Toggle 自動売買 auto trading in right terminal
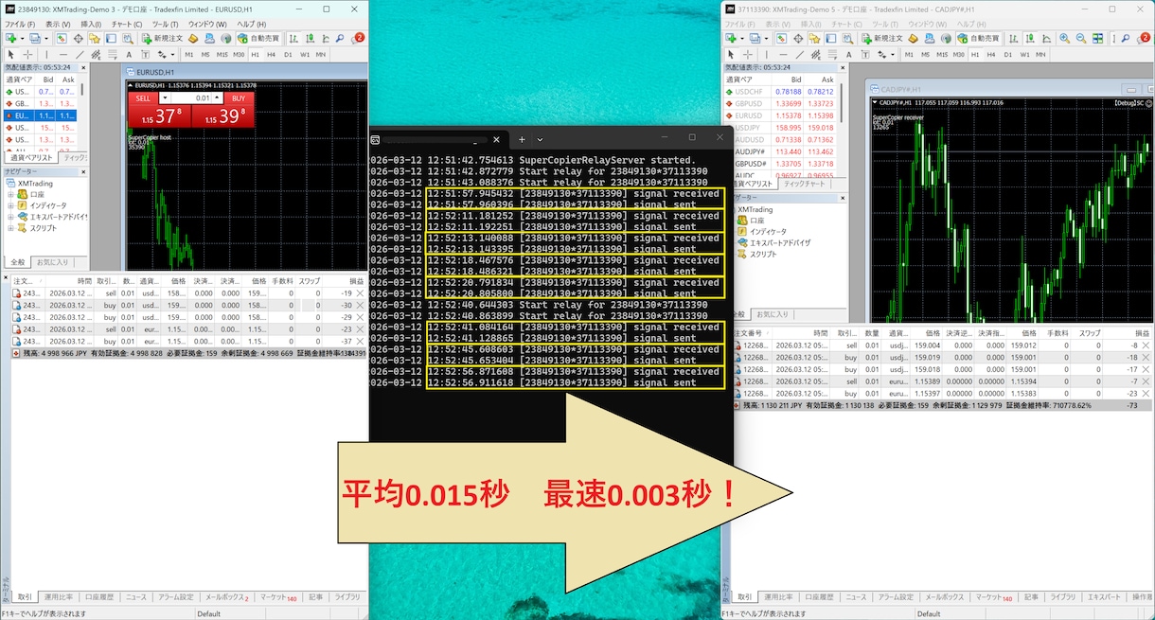1155x620 pixels. click(x=978, y=39)
